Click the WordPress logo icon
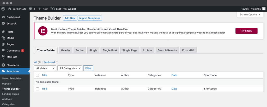 tap(3, 9)
